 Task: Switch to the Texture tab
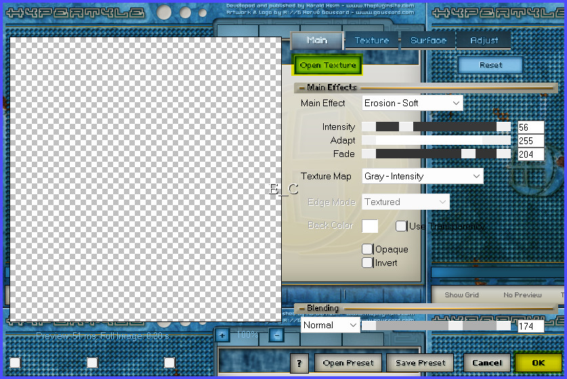pyautogui.click(x=372, y=41)
